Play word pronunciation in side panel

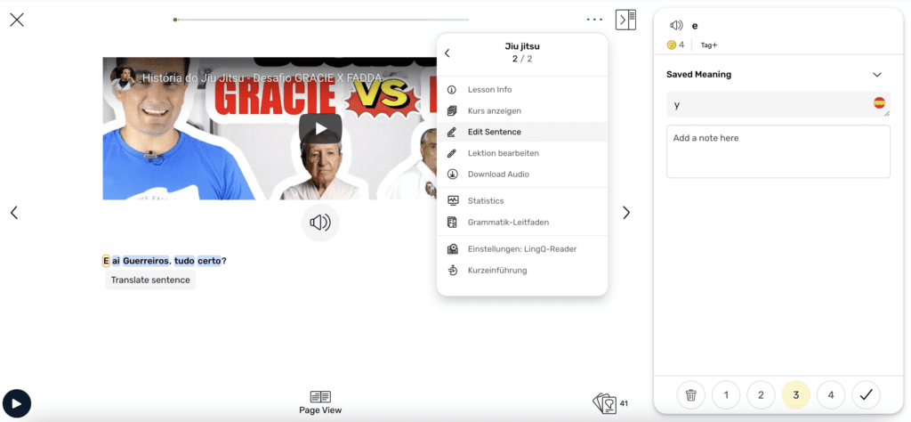coord(676,26)
